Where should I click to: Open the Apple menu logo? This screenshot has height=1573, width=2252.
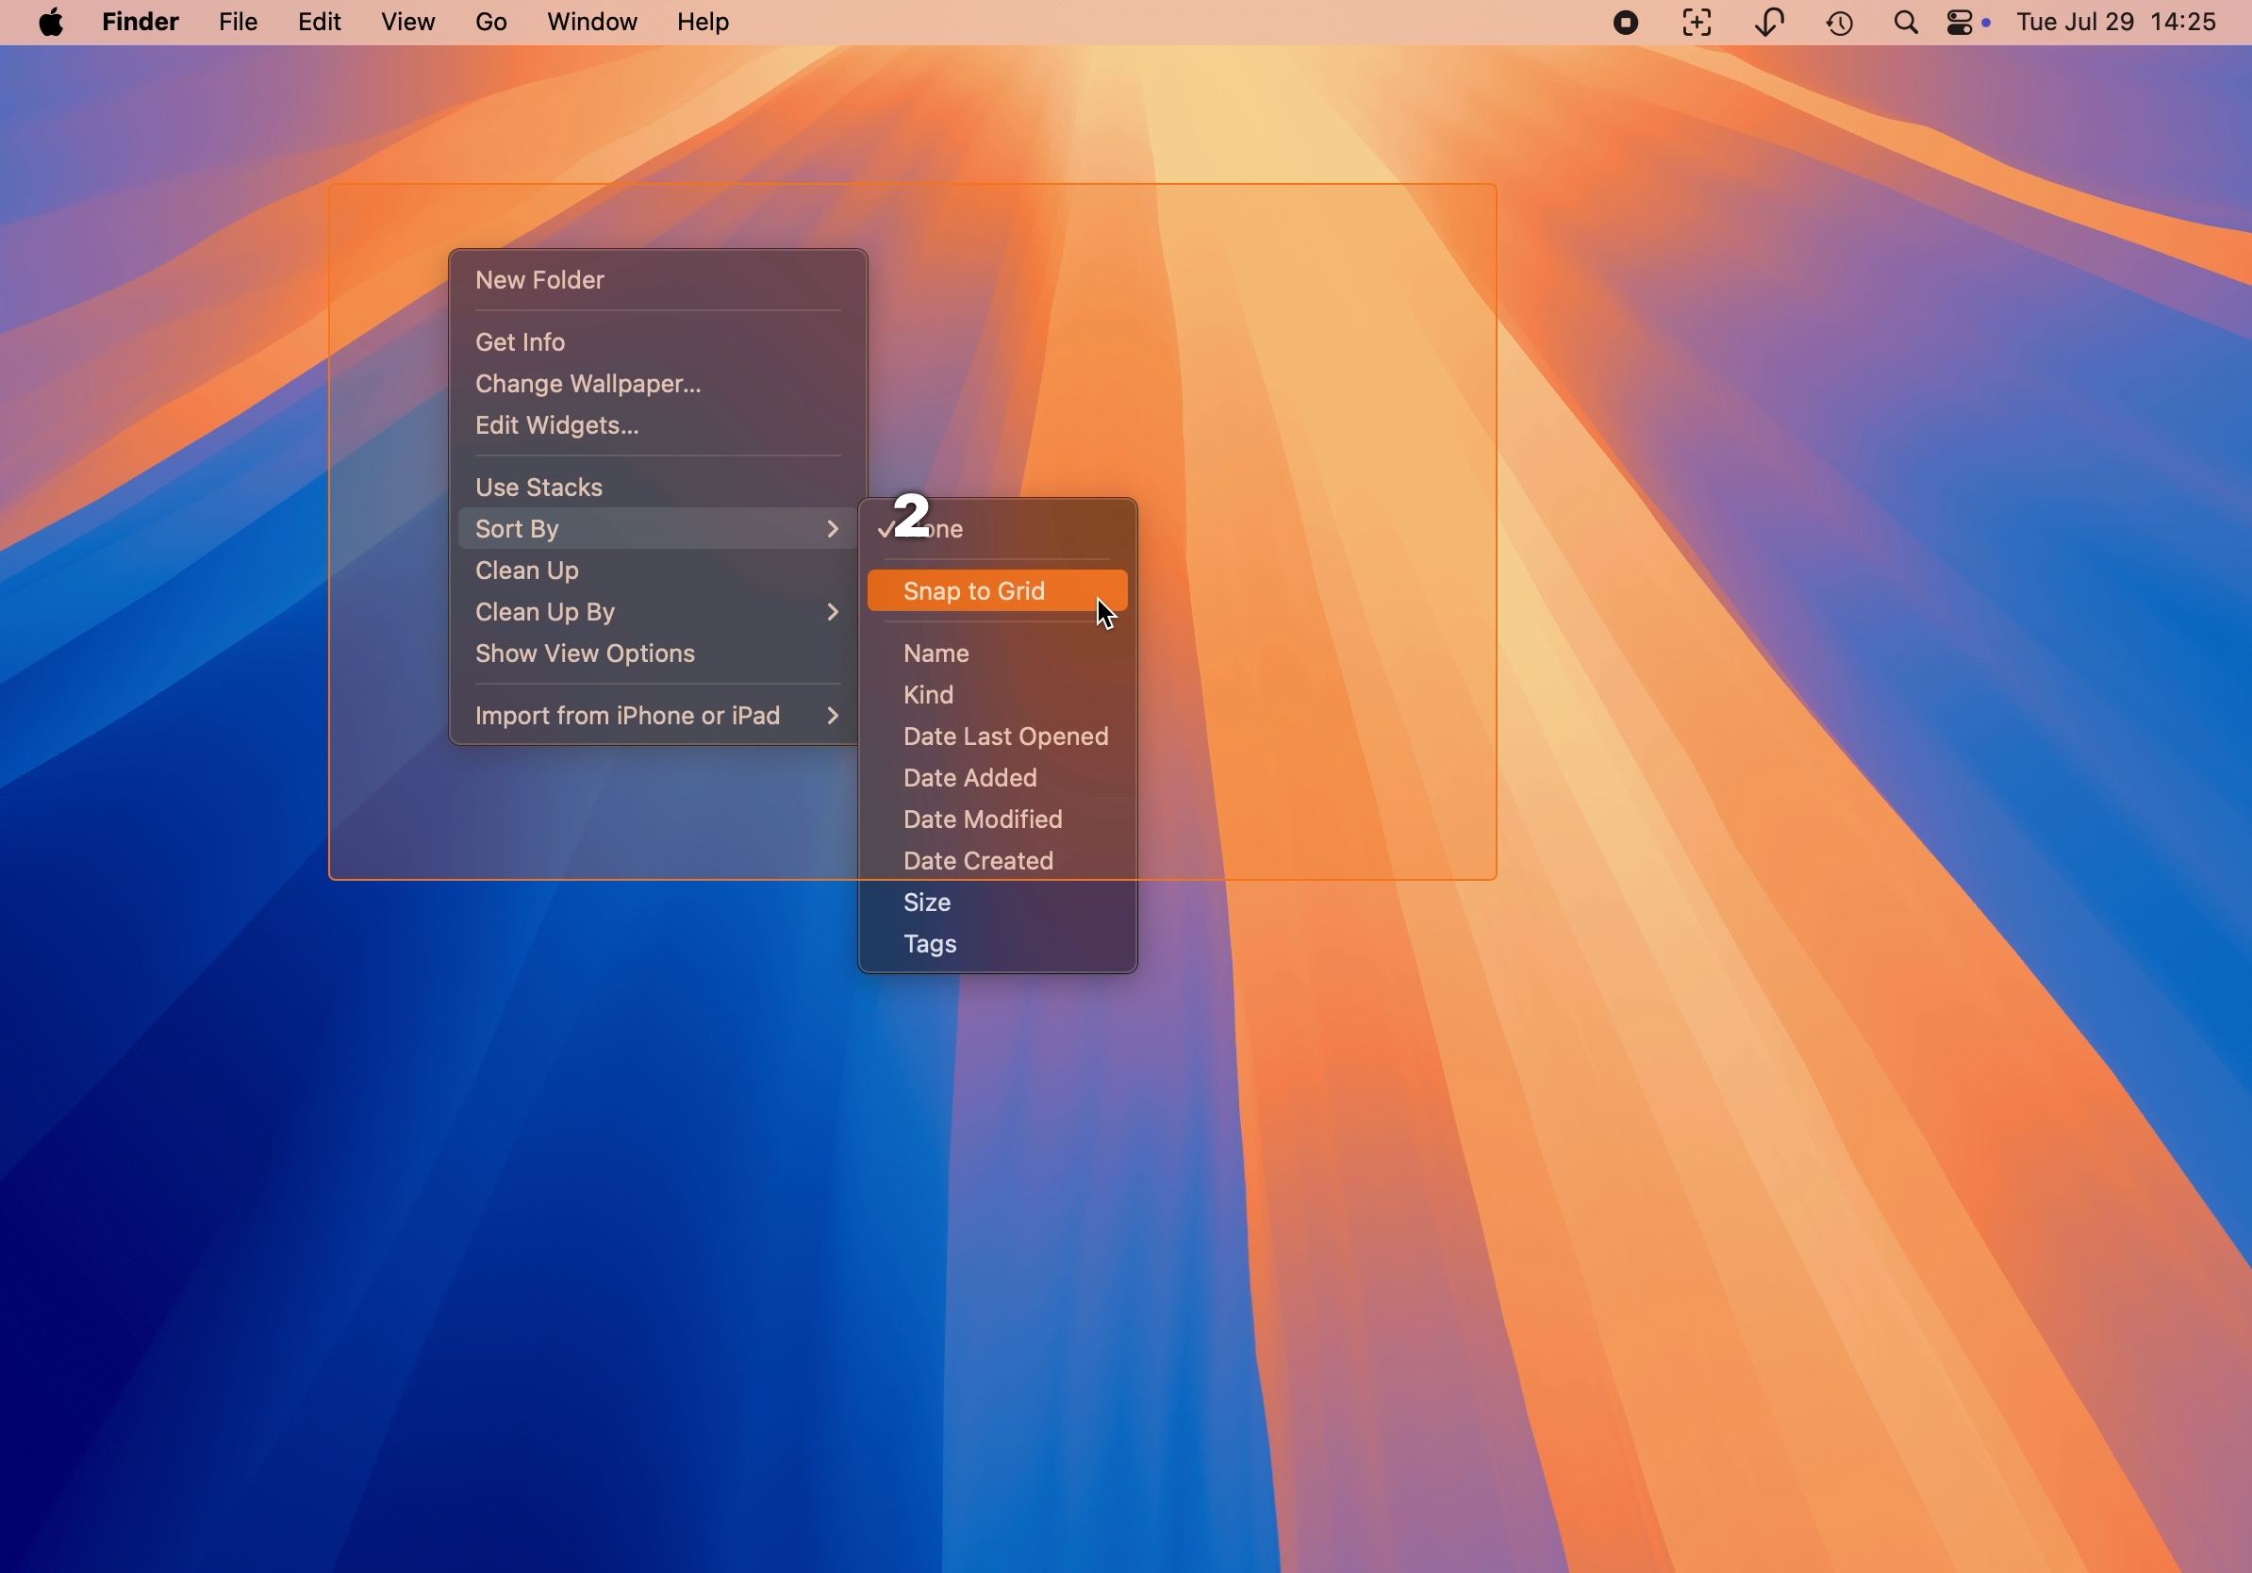pyautogui.click(x=51, y=23)
